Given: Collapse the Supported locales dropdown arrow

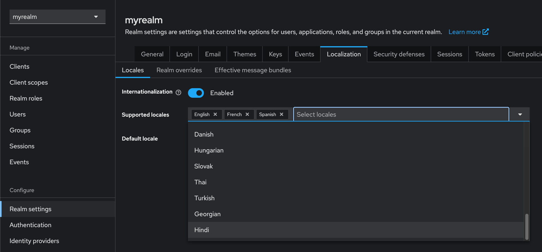Looking at the screenshot, I should (x=520, y=114).
